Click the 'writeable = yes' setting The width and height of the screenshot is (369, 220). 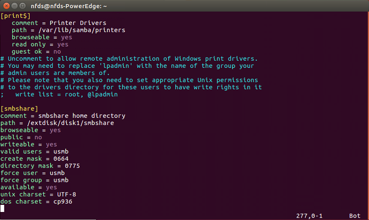tap(29, 144)
